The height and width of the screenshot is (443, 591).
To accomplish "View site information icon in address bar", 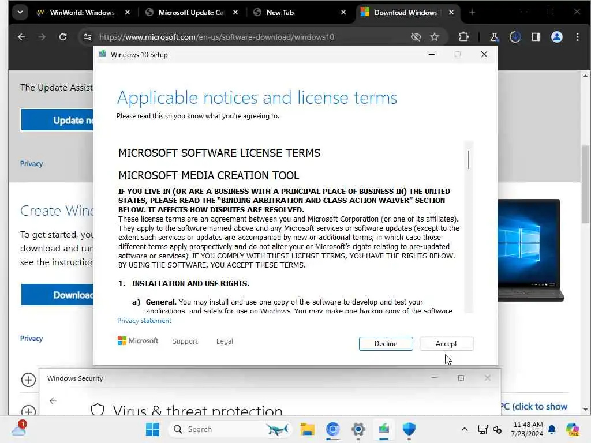I will [x=88, y=37].
